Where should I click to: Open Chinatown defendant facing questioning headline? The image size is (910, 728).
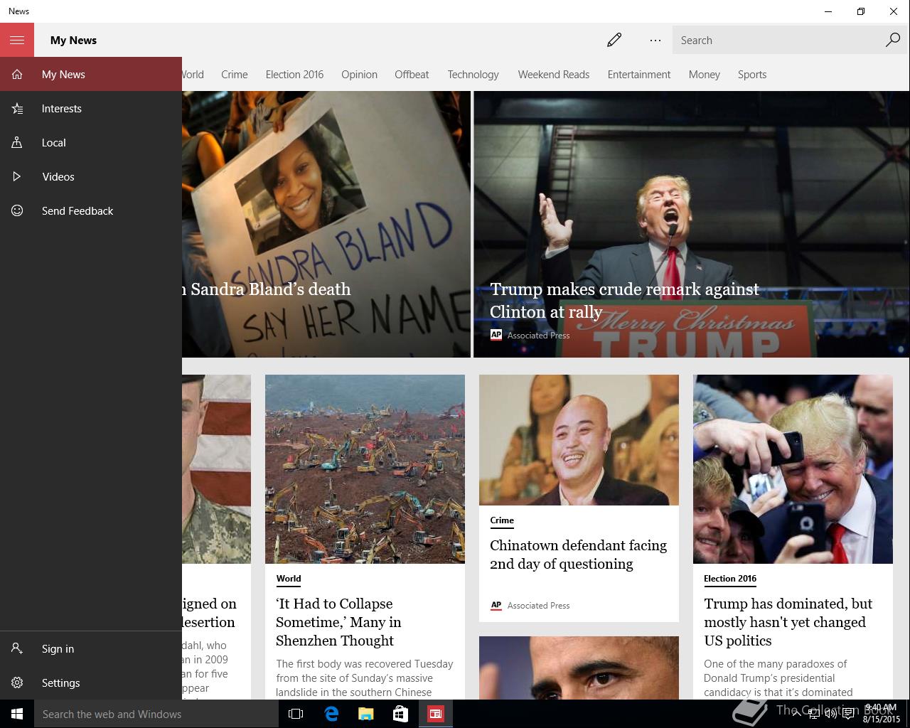click(578, 554)
